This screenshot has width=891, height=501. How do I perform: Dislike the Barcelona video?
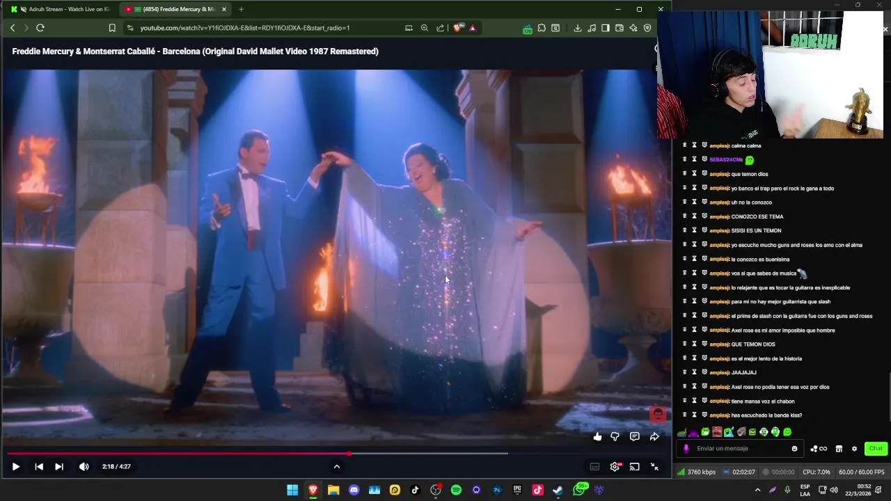[x=615, y=437]
